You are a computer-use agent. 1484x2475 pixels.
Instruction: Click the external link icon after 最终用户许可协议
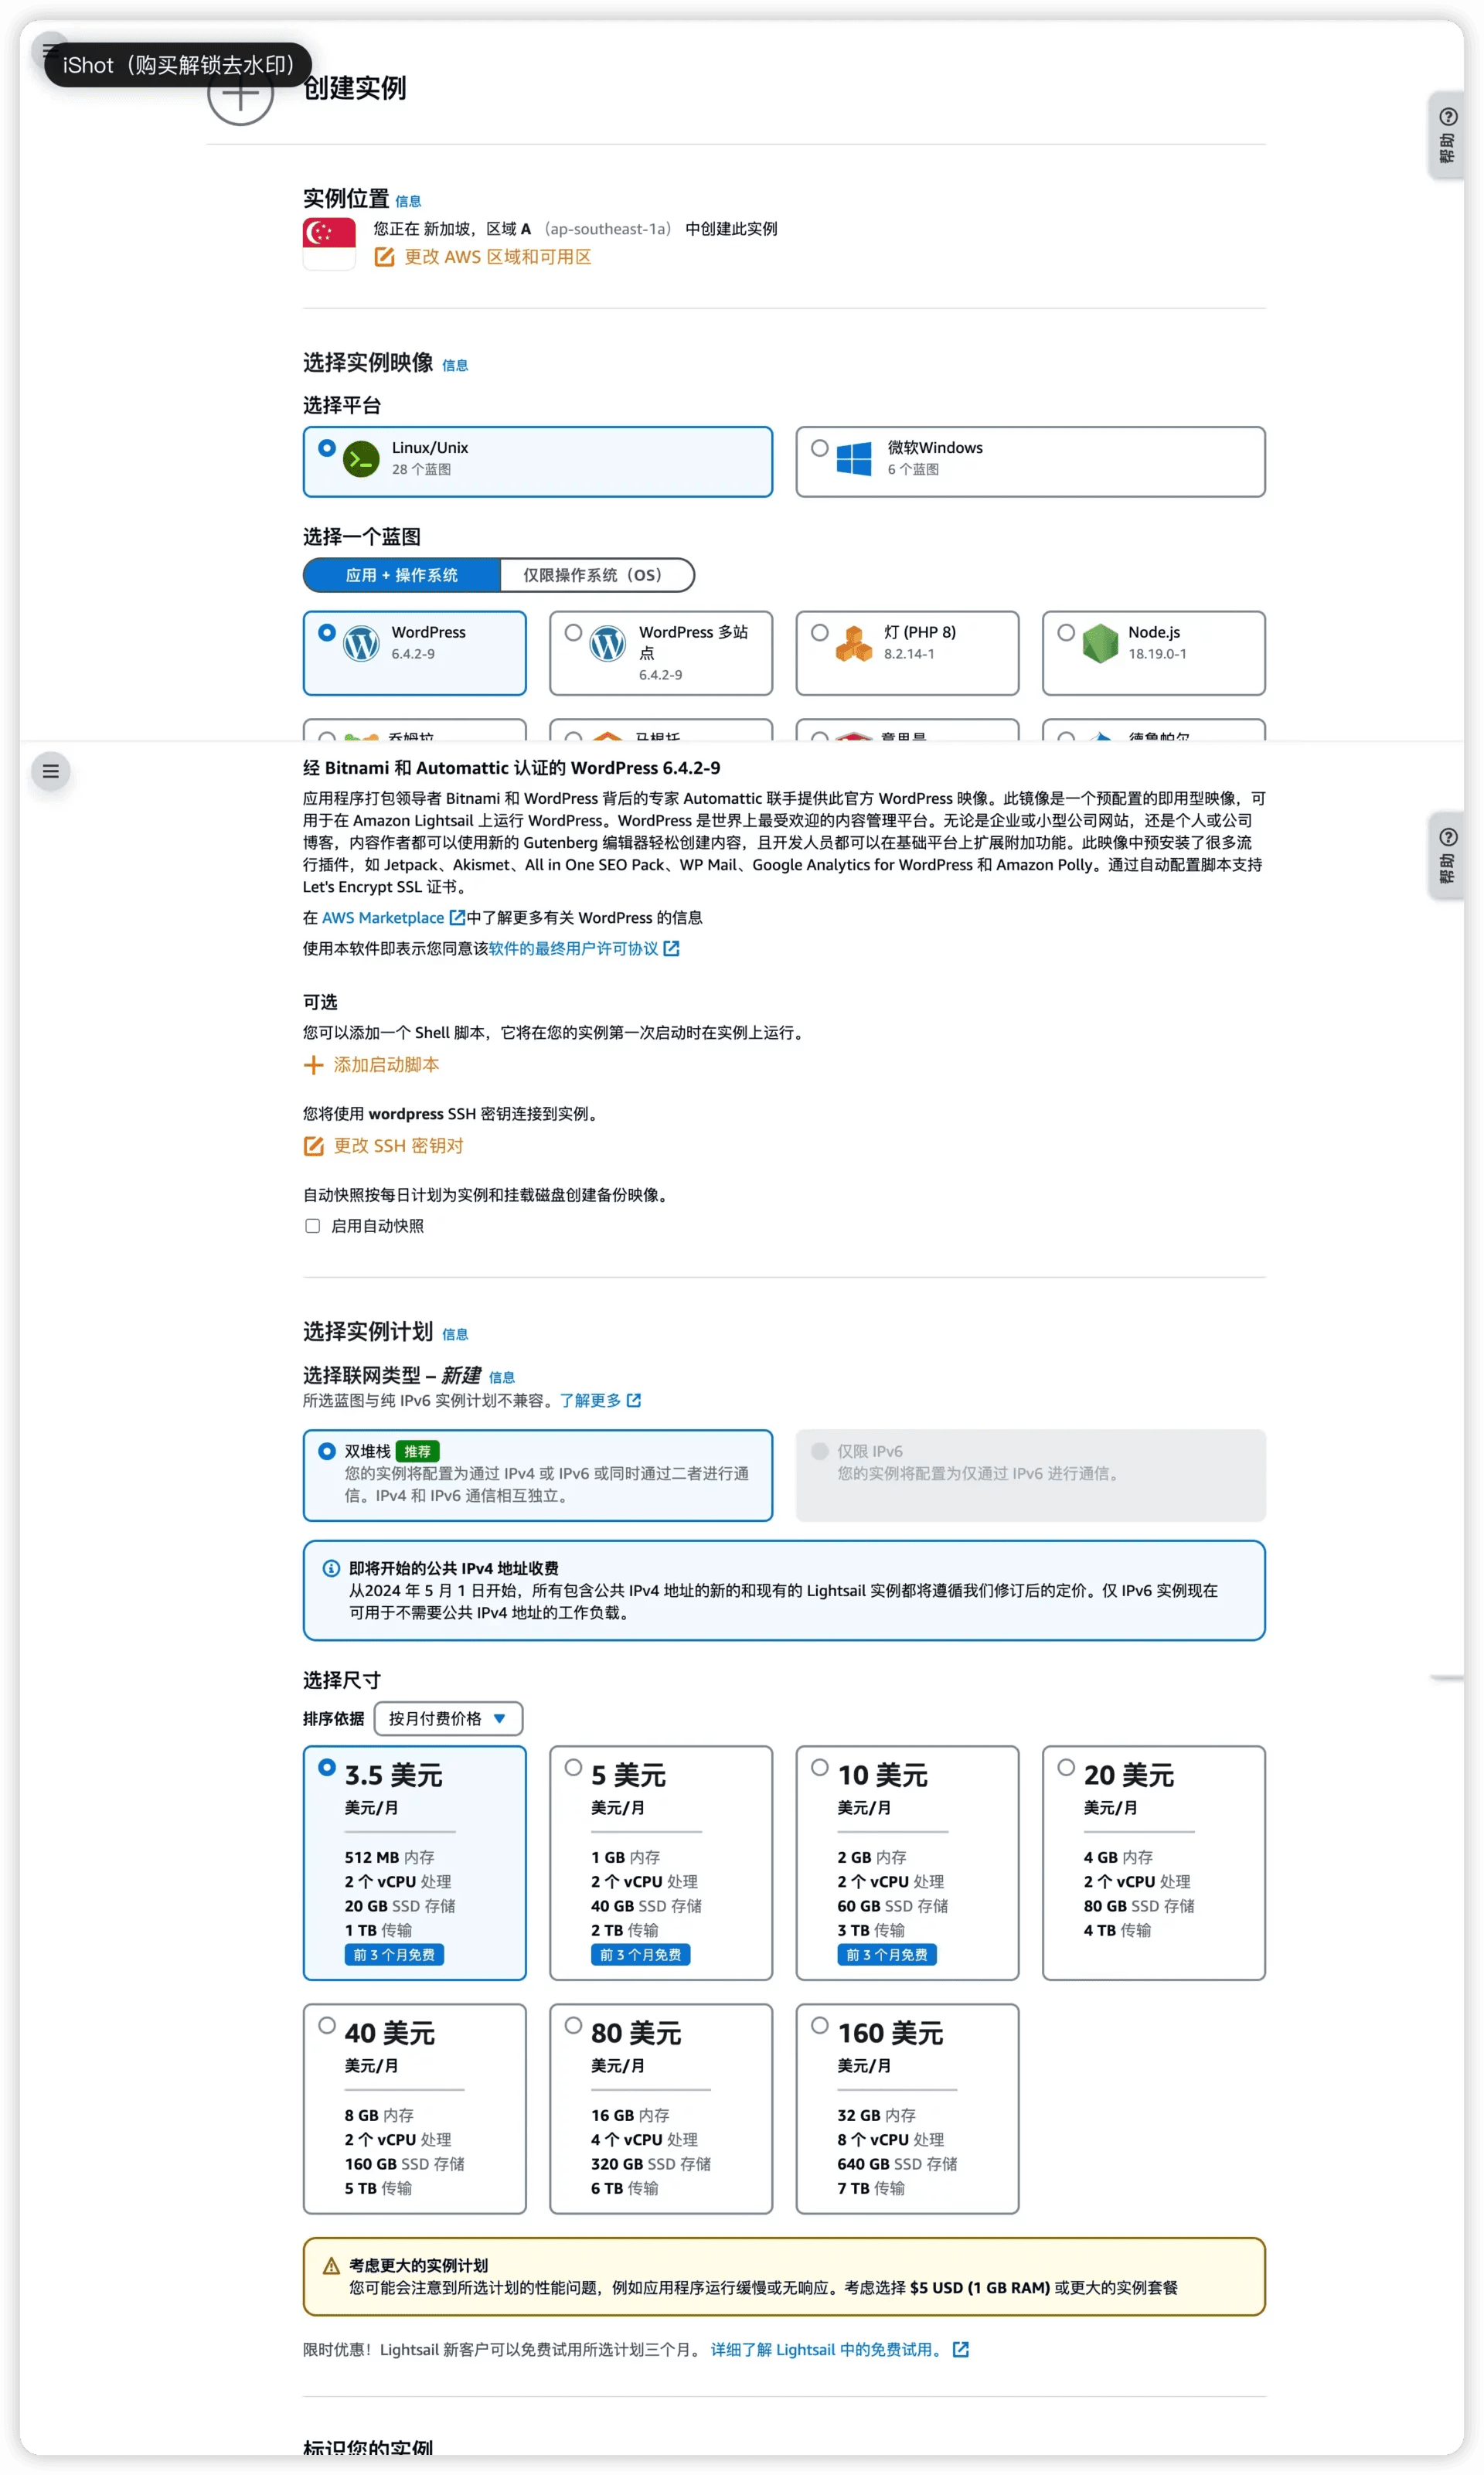tap(671, 948)
